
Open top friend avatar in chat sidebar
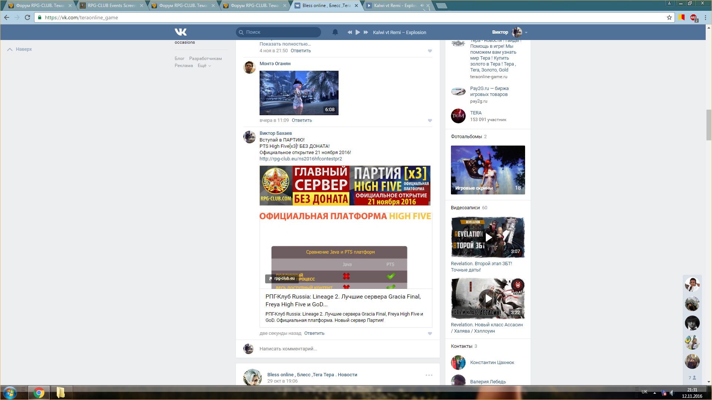click(x=692, y=284)
